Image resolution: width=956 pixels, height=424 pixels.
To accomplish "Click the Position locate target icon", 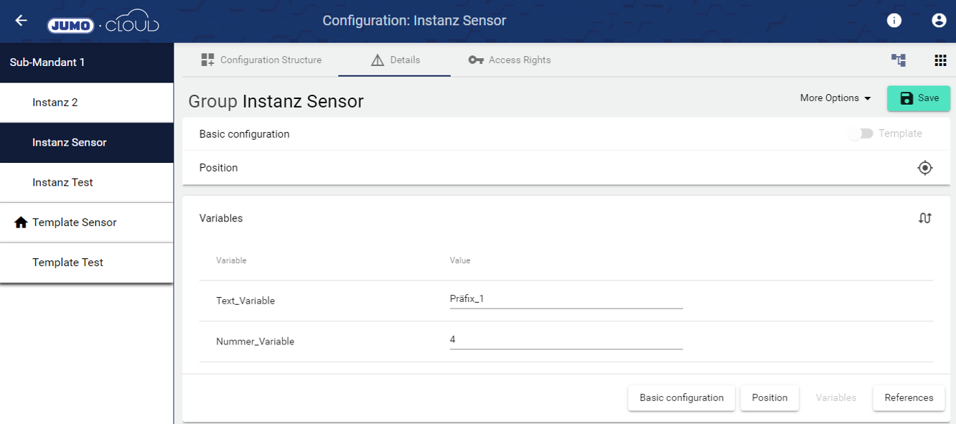I will click(x=925, y=168).
